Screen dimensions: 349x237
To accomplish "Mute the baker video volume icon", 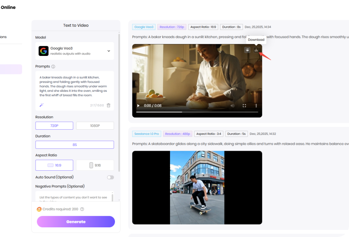I will (233, 106).
